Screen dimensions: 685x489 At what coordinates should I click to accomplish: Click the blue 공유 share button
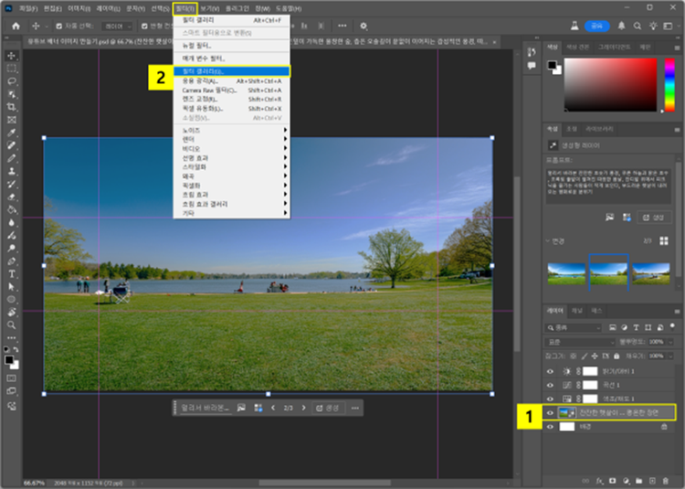[595, 26]
